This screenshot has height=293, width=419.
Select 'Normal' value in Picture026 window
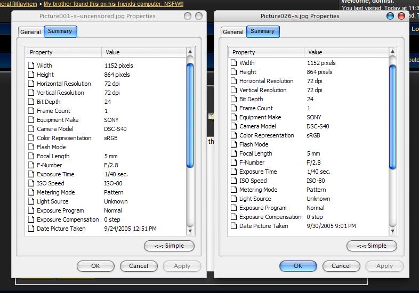[x=316, y=208]
